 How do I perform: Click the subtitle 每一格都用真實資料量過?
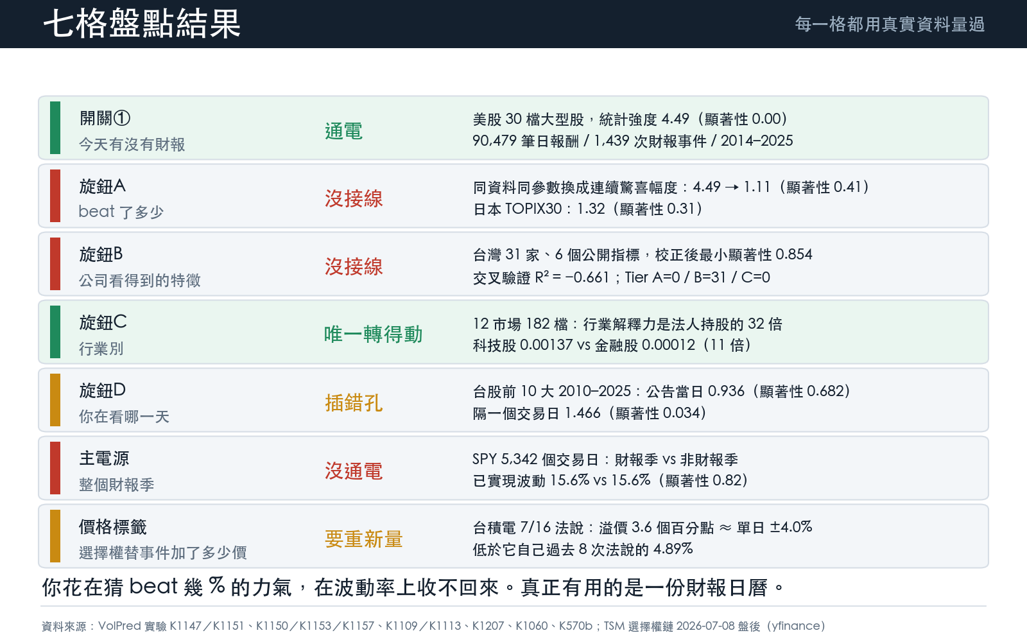[890, 24]
